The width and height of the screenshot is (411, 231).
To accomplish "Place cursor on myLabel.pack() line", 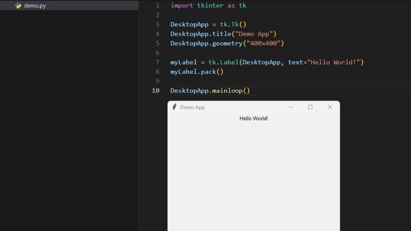I will point(196,72).
